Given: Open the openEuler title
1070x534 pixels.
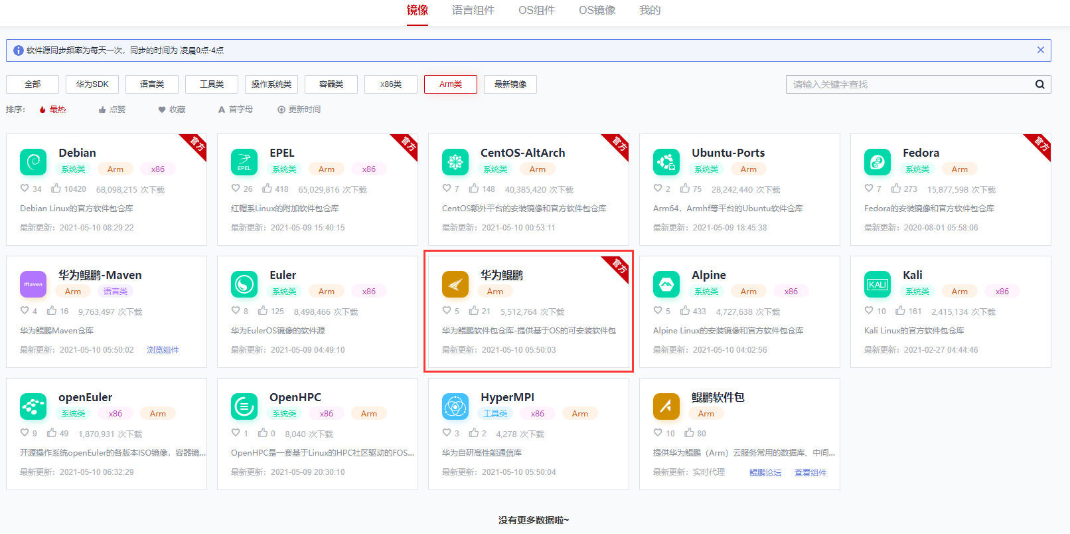Looking at the screenshot, I should click(85, 397).
